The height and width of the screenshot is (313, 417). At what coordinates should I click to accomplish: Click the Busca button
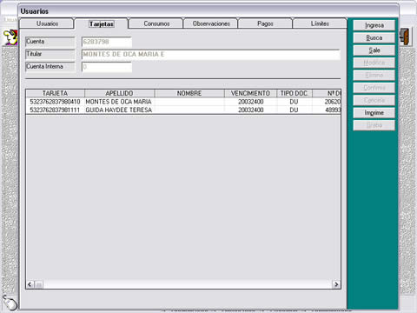tap(374, 38)
